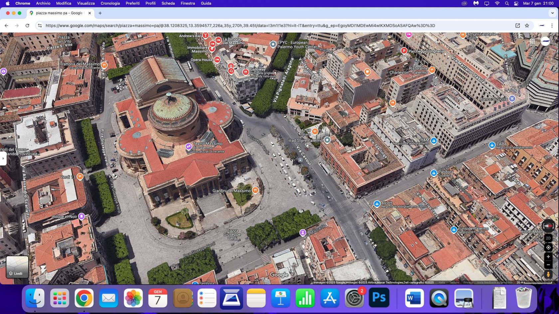Open Spotlight search in menu bar

pos(507,3)
